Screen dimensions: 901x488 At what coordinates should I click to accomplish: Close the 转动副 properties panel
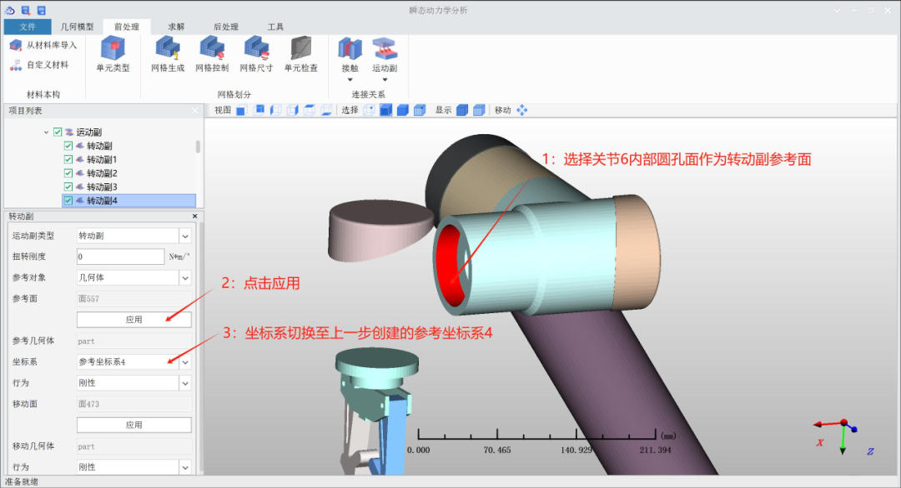click(x=194, y=217)
